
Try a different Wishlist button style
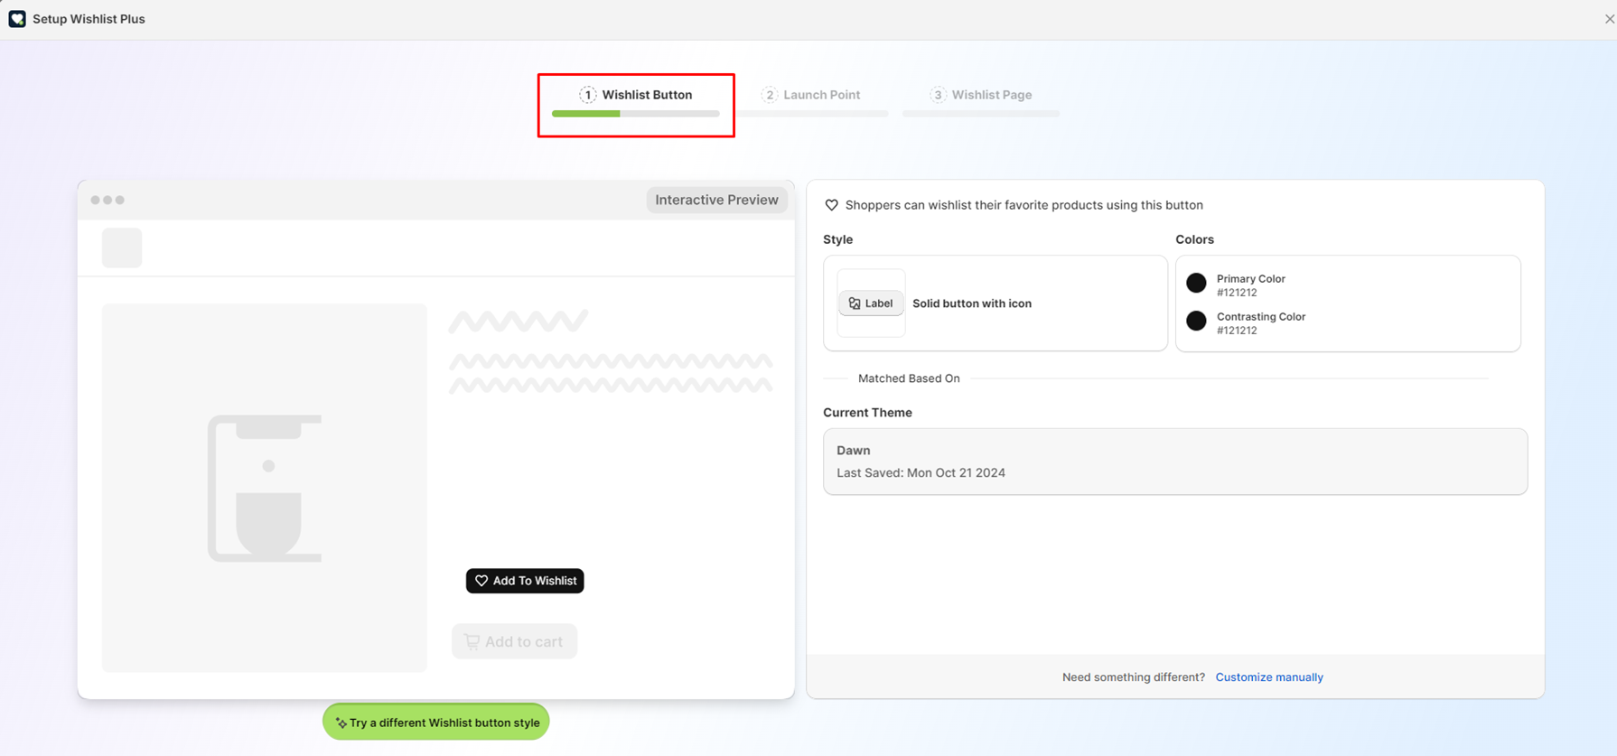click(436, 723)
